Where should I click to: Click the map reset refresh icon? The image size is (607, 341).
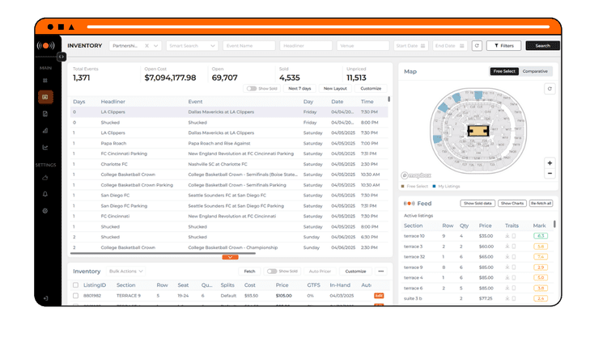550,89
